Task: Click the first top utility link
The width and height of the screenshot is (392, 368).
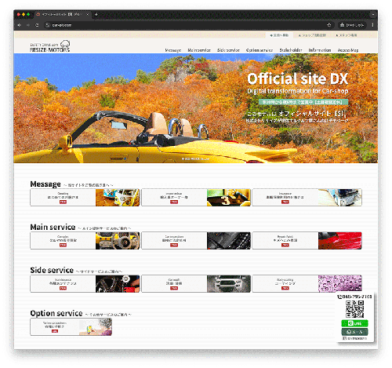Action: click(x=279, y=35)
